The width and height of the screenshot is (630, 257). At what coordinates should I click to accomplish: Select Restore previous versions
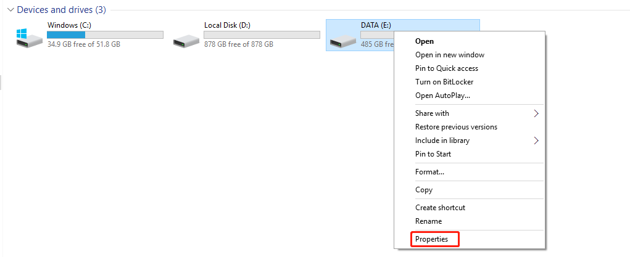456,127
